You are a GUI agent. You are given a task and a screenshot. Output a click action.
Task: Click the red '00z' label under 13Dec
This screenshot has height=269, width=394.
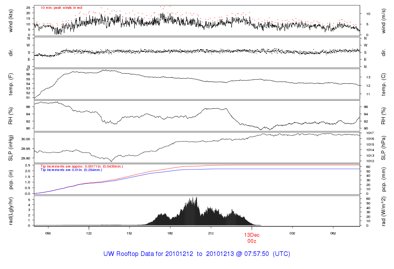point(252,241)
